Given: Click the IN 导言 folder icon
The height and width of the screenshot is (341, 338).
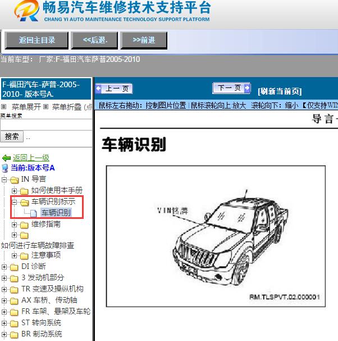Looking at the screenshot, I should coord(15,180).
